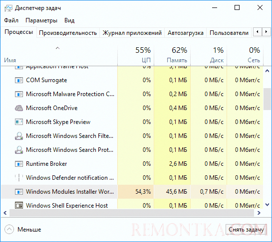
Task: Click the Снять задачу button
Action: (246, 230)
